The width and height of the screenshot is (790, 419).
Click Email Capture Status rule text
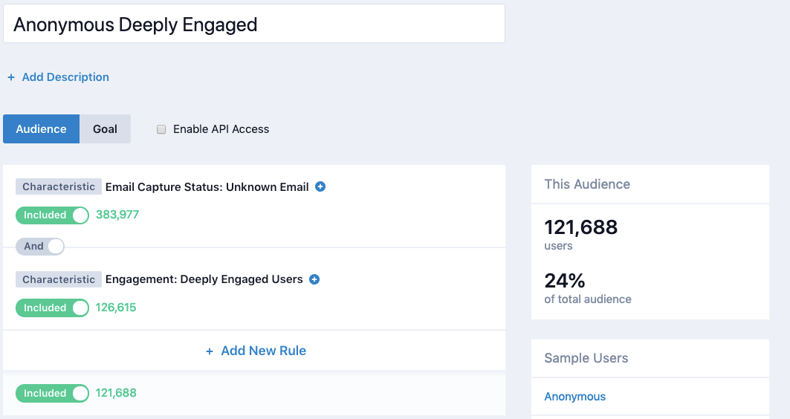pyautogui.click(x=207, y=187)
